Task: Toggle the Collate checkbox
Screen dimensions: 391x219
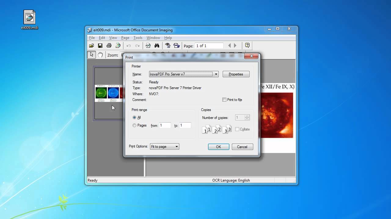Action: tap(237, 129)
